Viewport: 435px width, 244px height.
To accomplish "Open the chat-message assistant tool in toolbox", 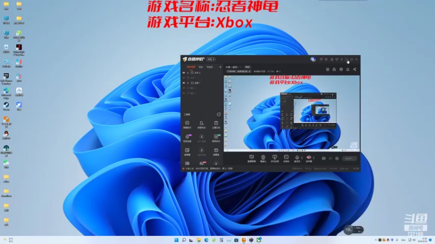I will click(x=187, y=125).
